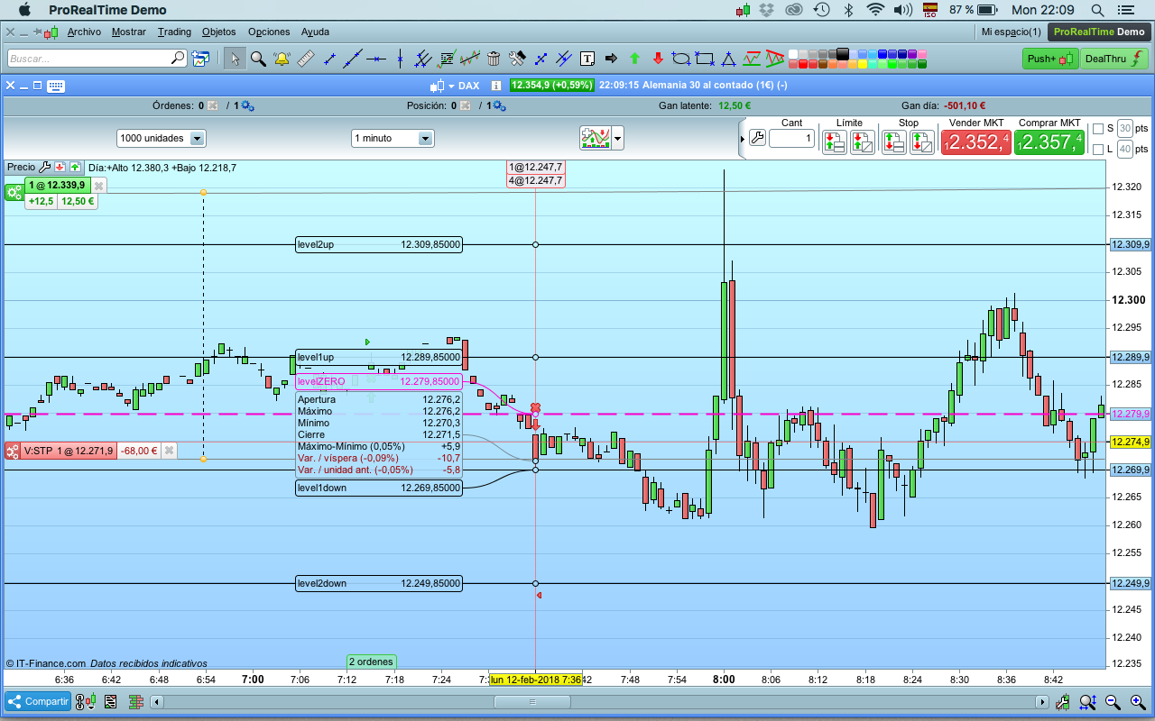The image size is (1155, 721).
Task: Click the trash can delete-objects icon
Action: coord(494,59)
